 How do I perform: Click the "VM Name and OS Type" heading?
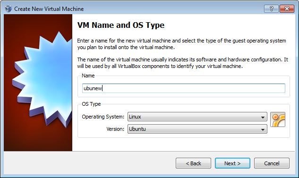121,25
